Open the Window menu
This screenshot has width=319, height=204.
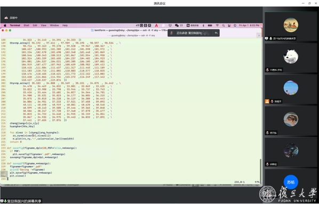pyautogui.click(x=54, y=26)
